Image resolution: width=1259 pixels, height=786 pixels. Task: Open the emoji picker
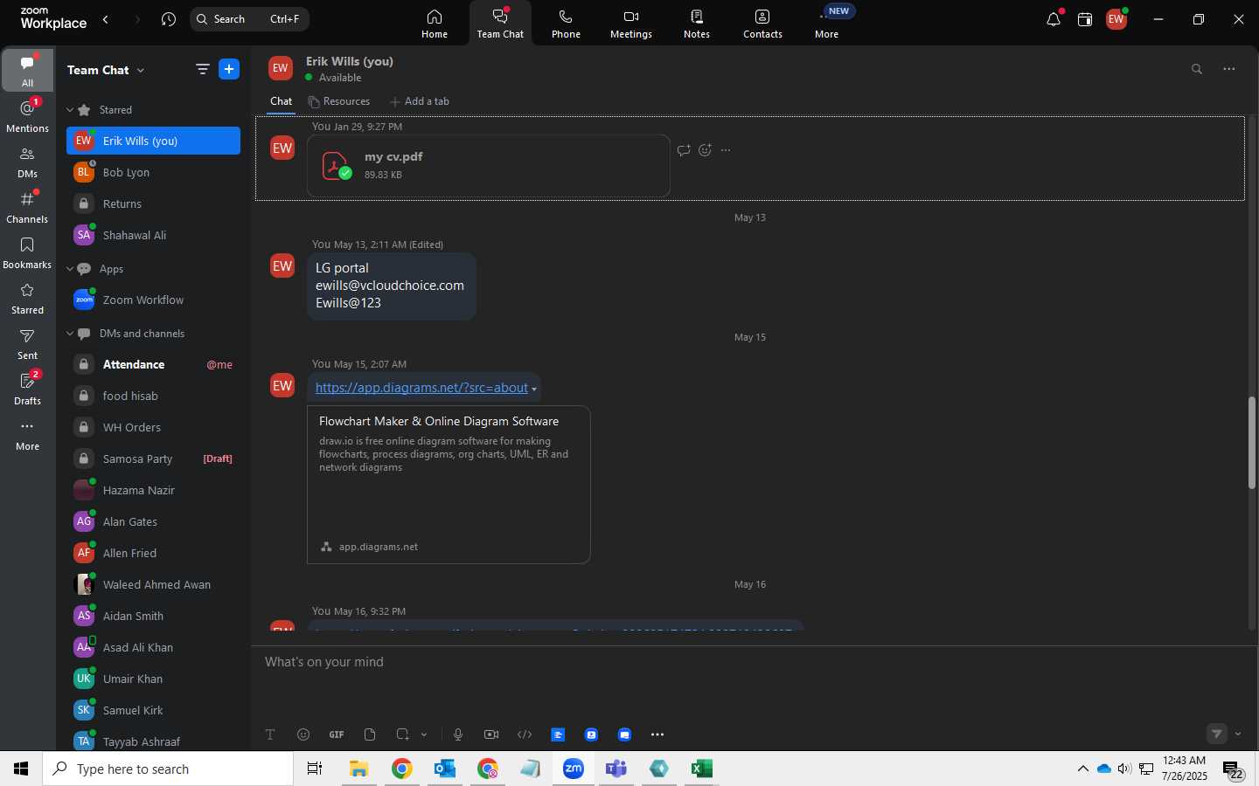[x=303, y=734]
